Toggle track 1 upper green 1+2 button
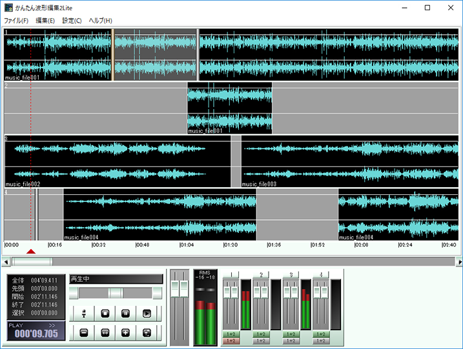The image size is (463, 349). pyautogui.click(x=231, y=334)
